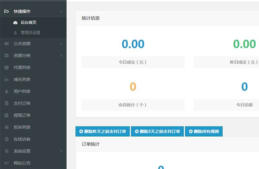Open 管理员设置 in the sidebar

[x=30, y=33]
